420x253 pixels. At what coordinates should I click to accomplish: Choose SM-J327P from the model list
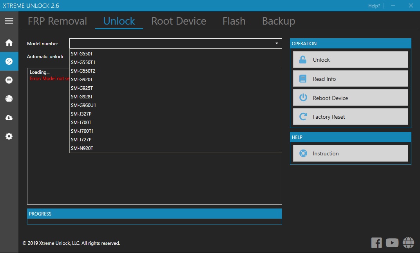tap(176, 114)
